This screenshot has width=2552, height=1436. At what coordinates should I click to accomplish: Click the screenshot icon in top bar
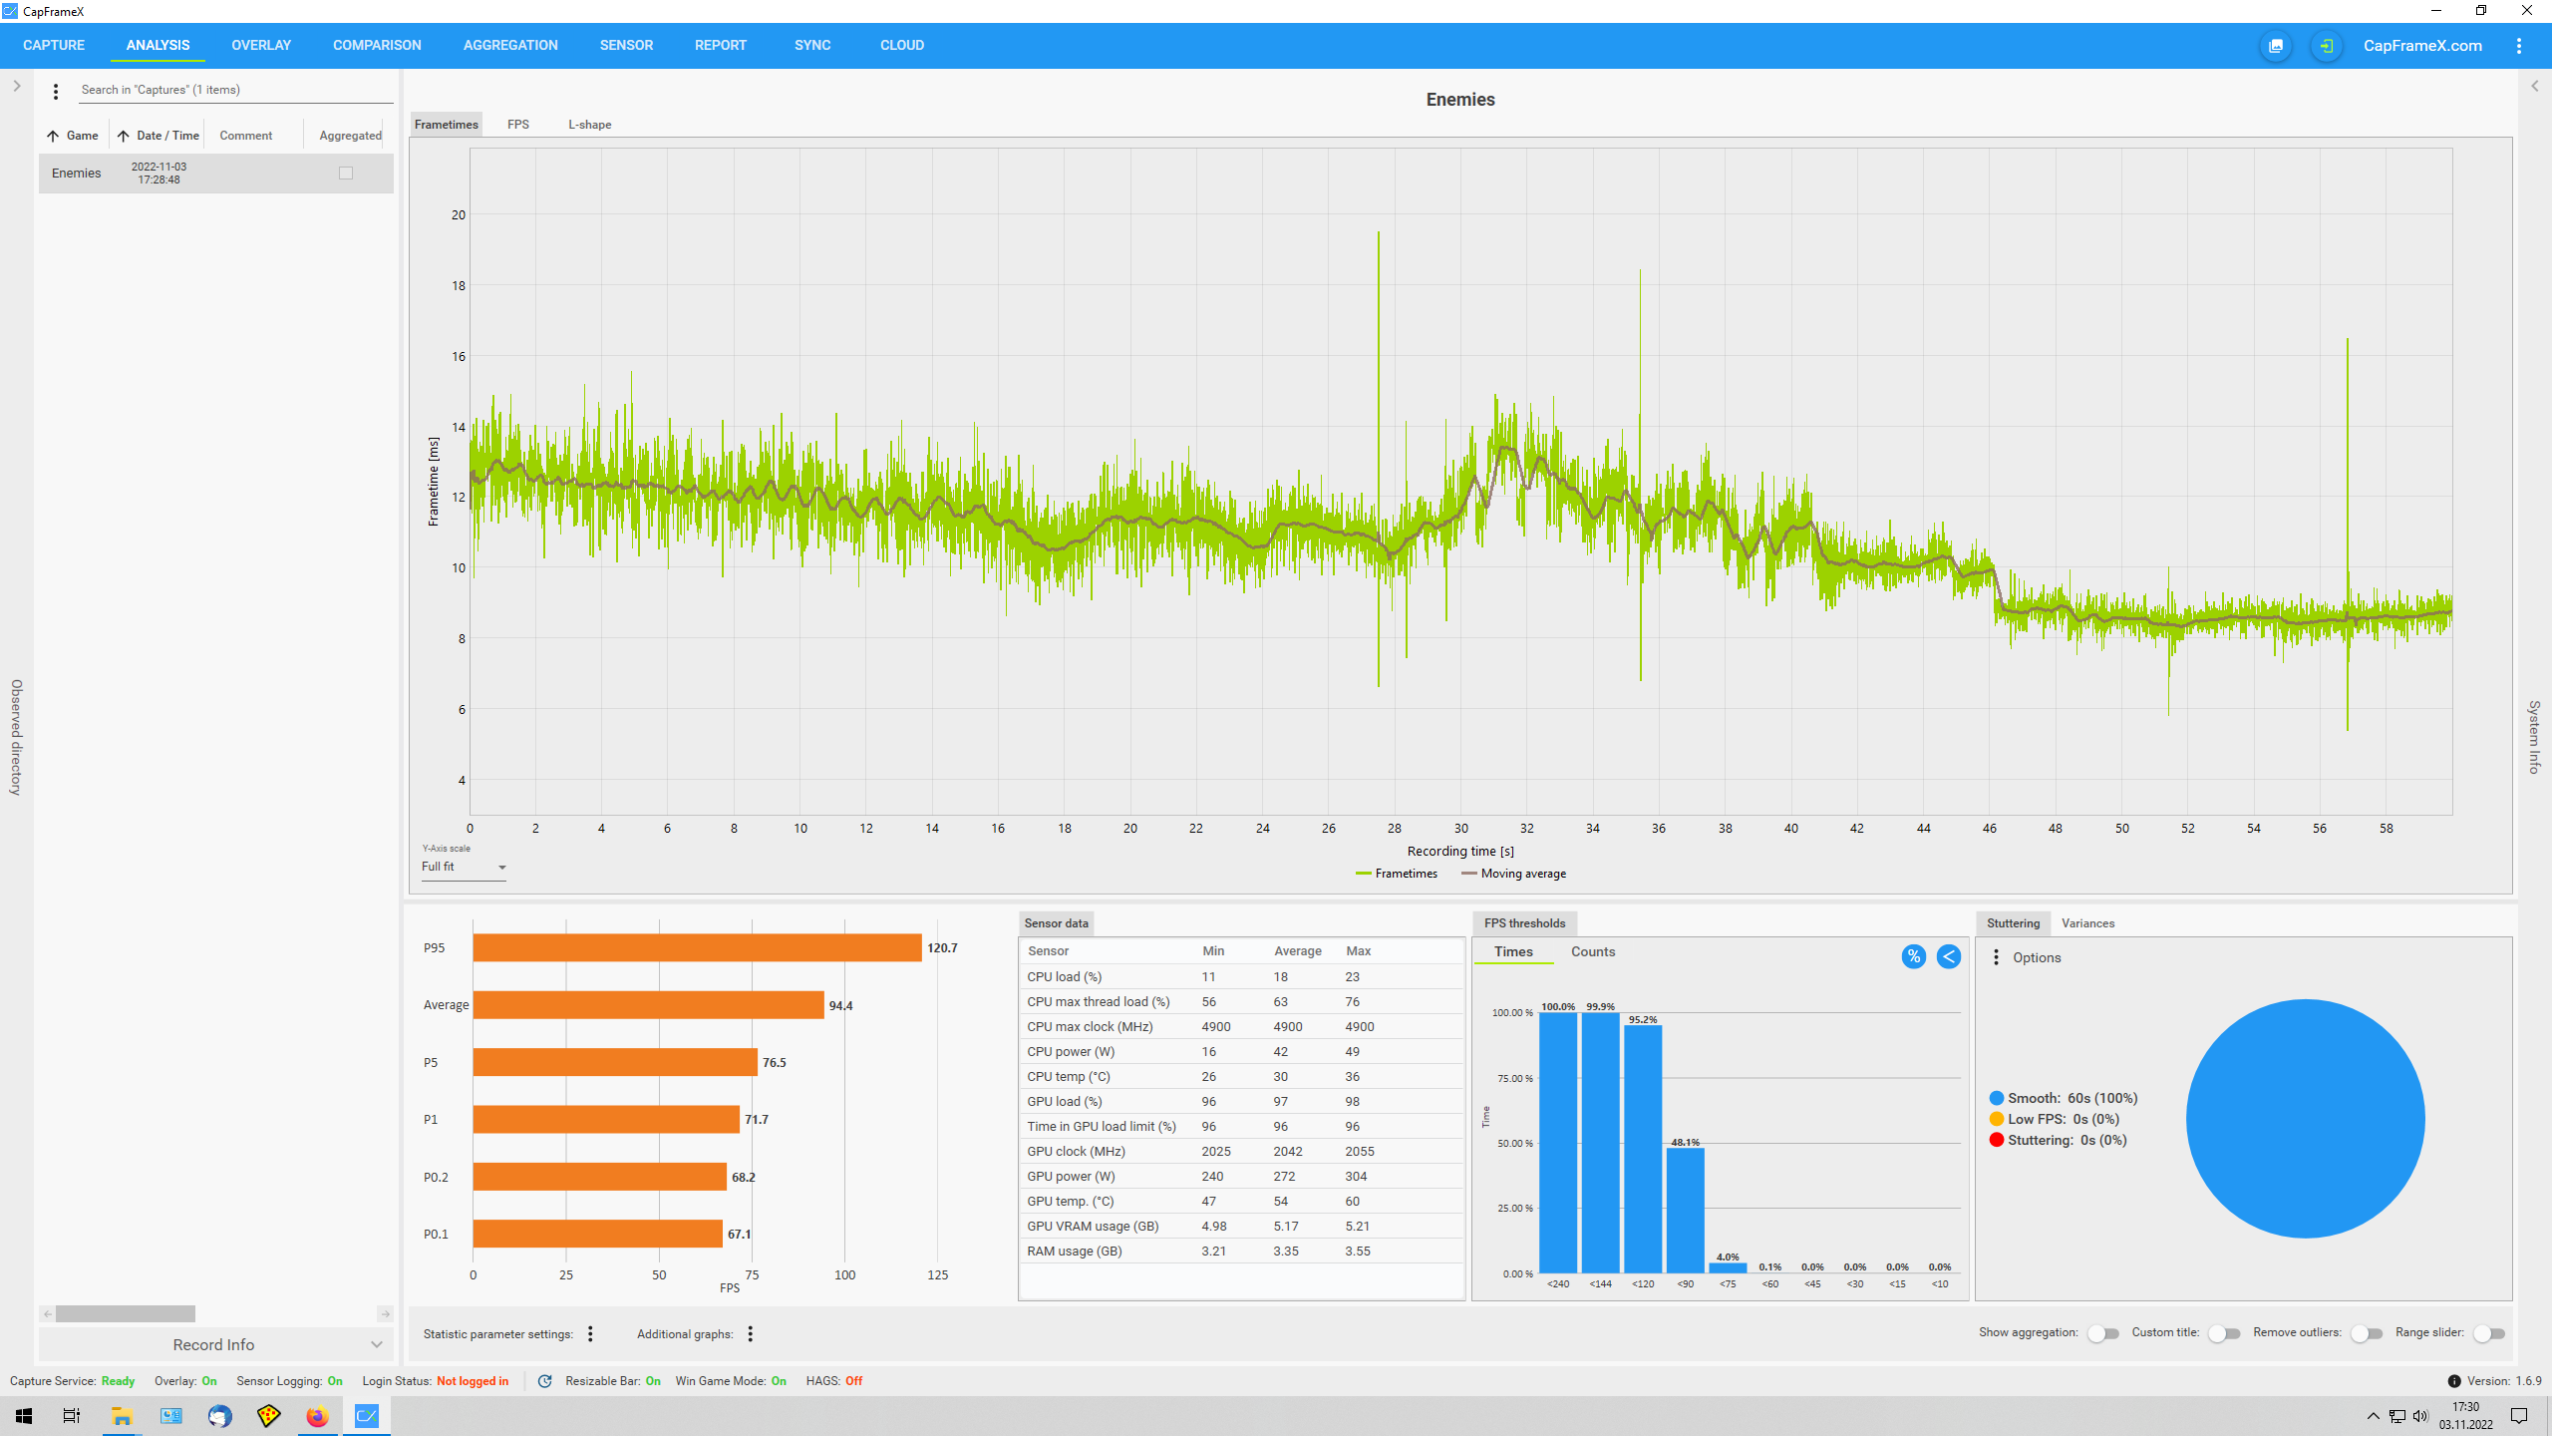2276,46
